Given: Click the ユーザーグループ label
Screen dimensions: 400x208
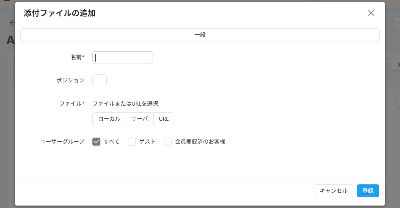Looking at the screenshot, I should [62, 142].
